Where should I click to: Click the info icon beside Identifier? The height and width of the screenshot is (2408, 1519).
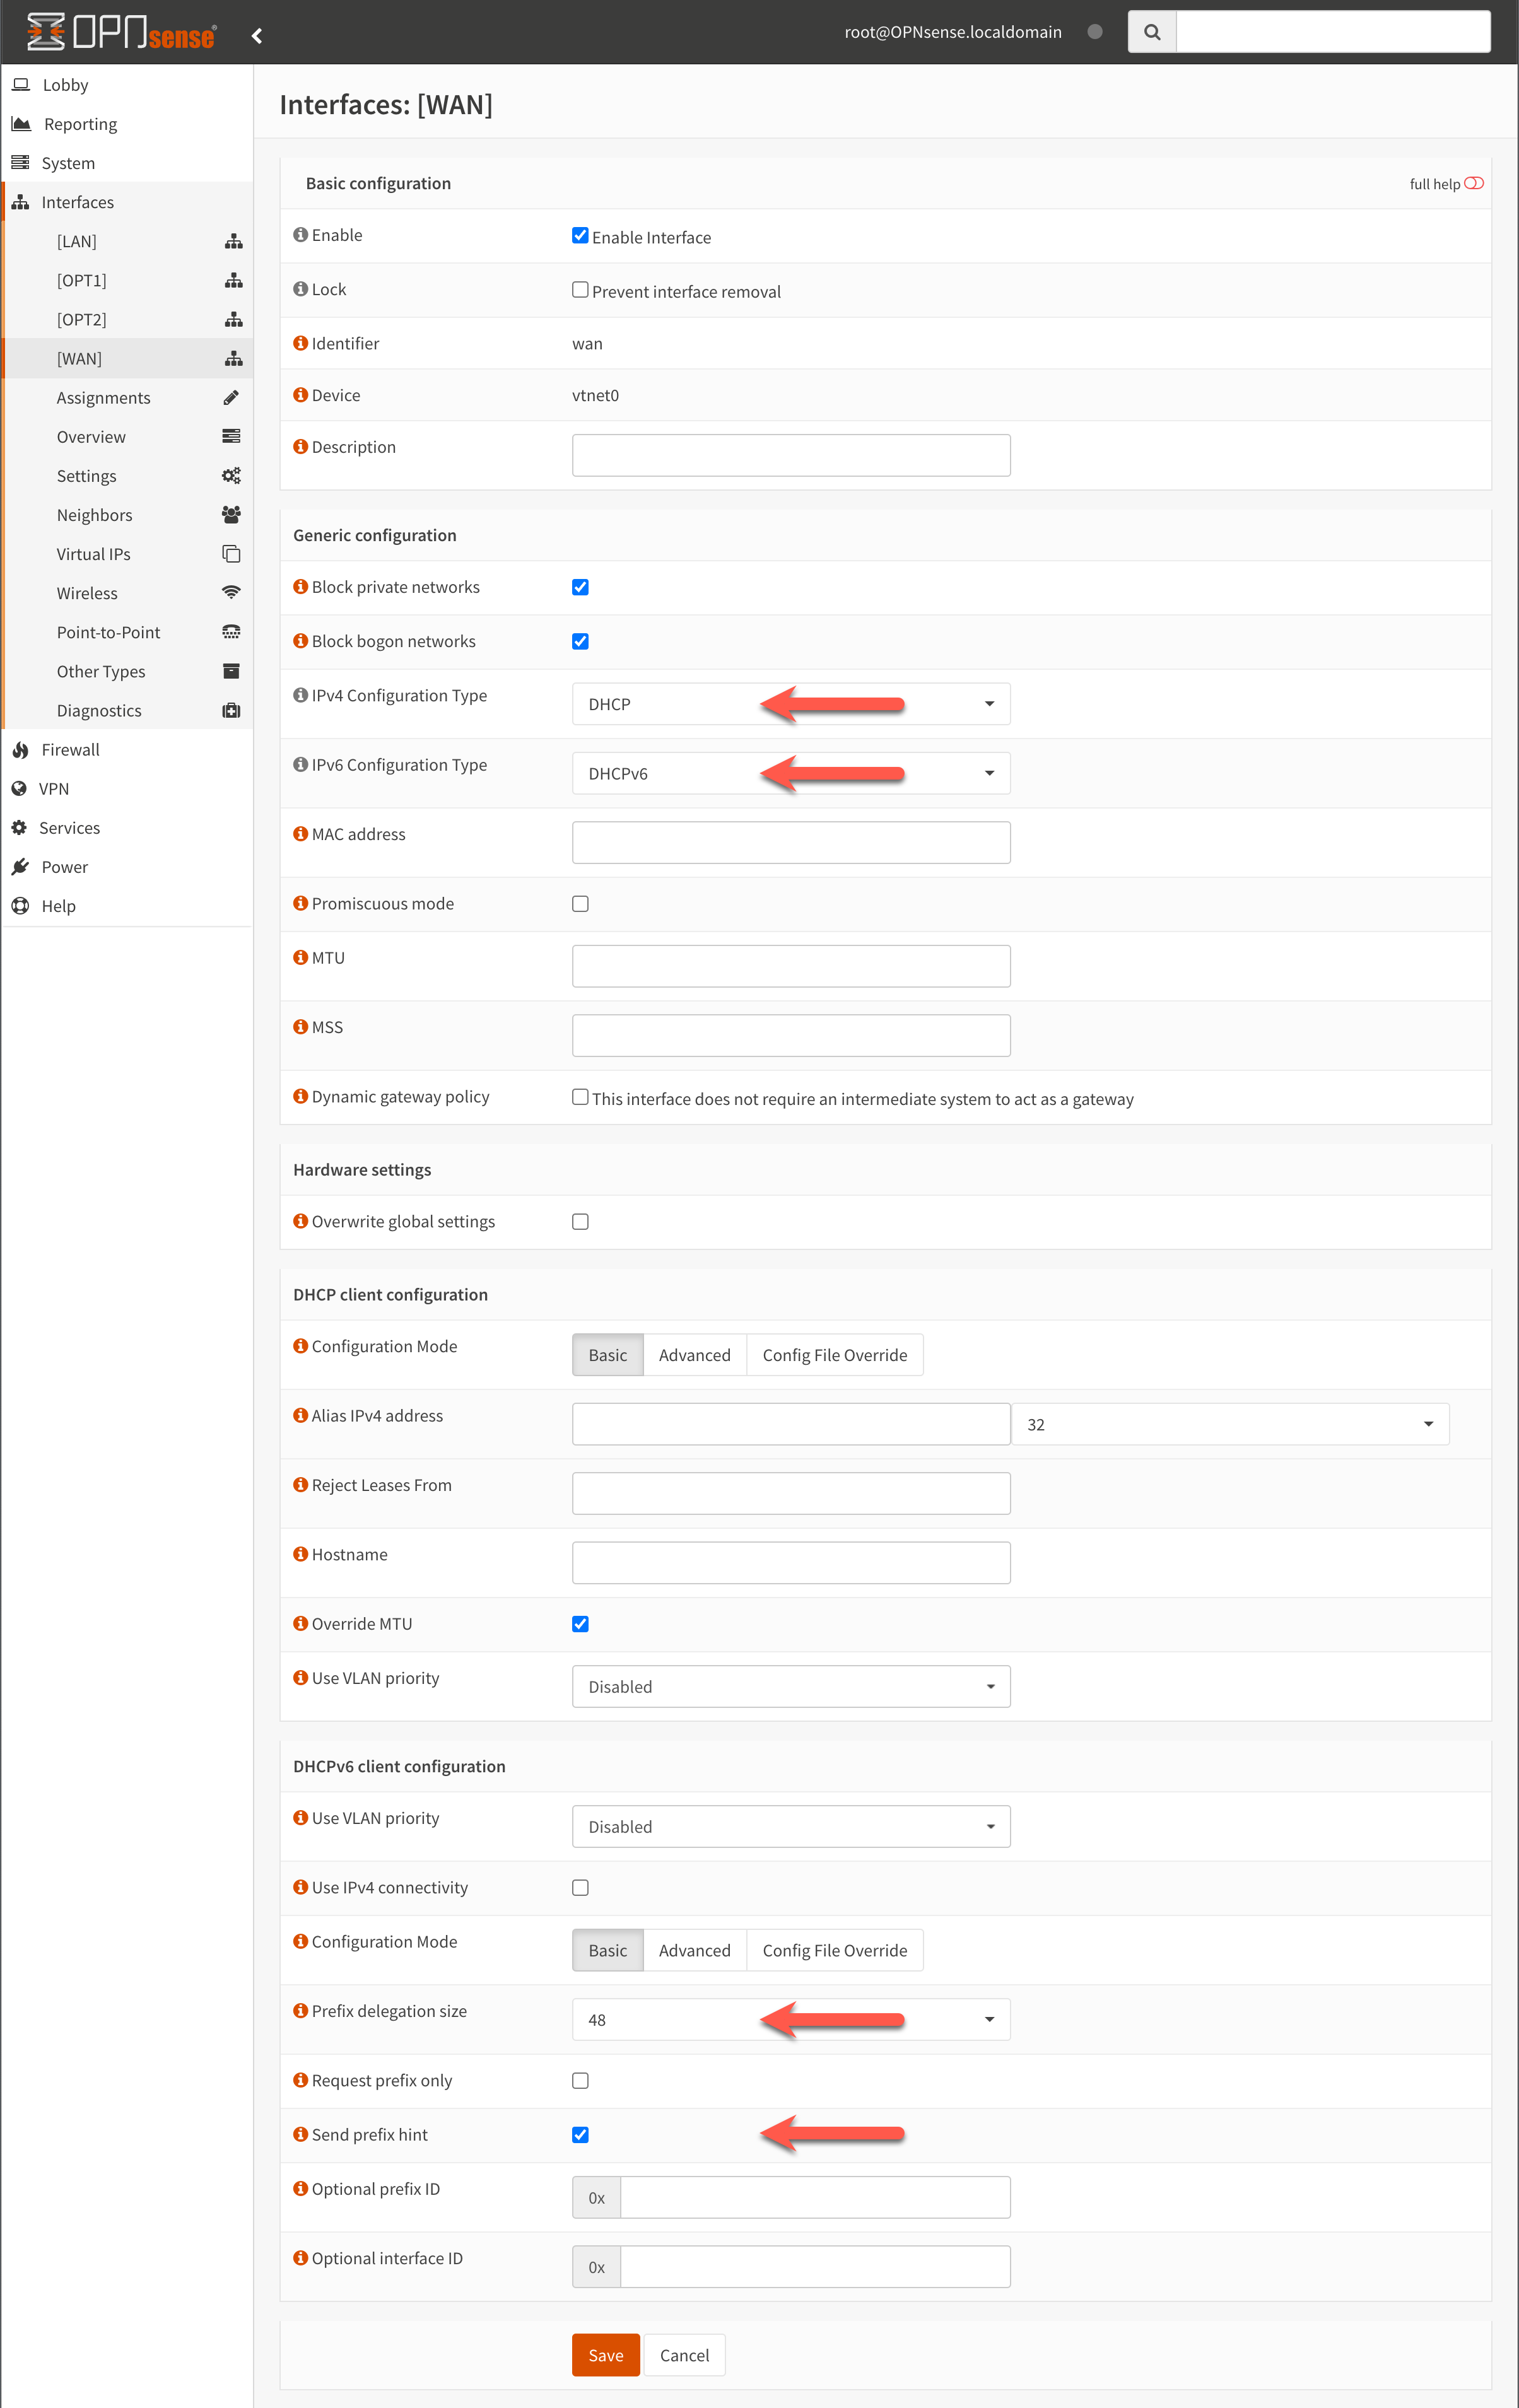pyautogui.click(x=300, y=342)
